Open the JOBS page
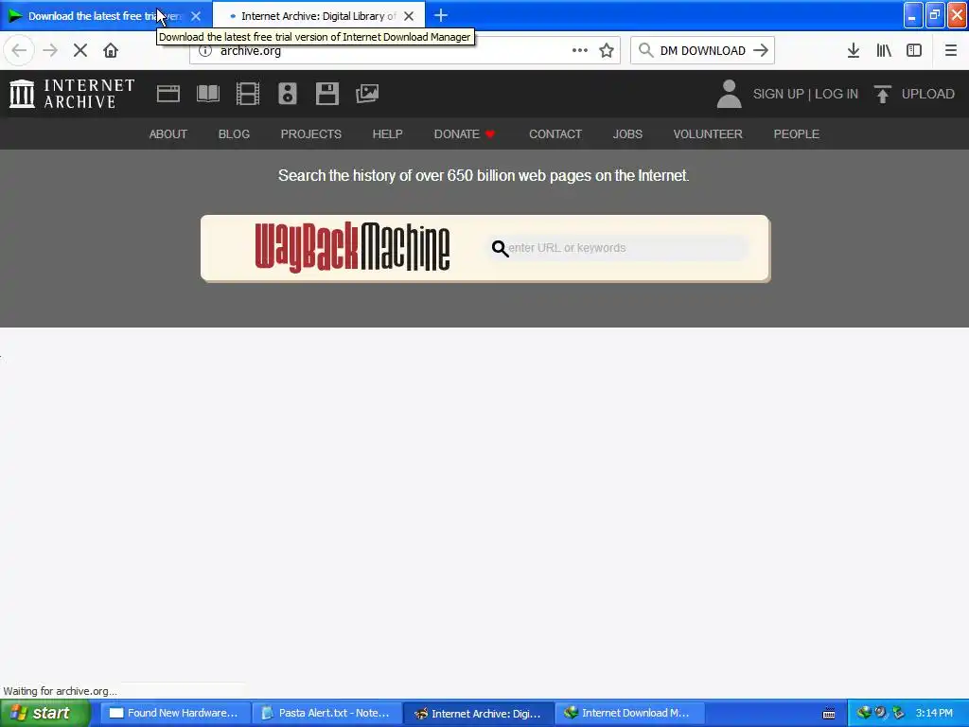The image size is (969, 727). (627, 134)
